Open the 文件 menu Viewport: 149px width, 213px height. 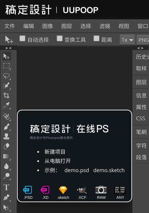(x=10, y=26)
